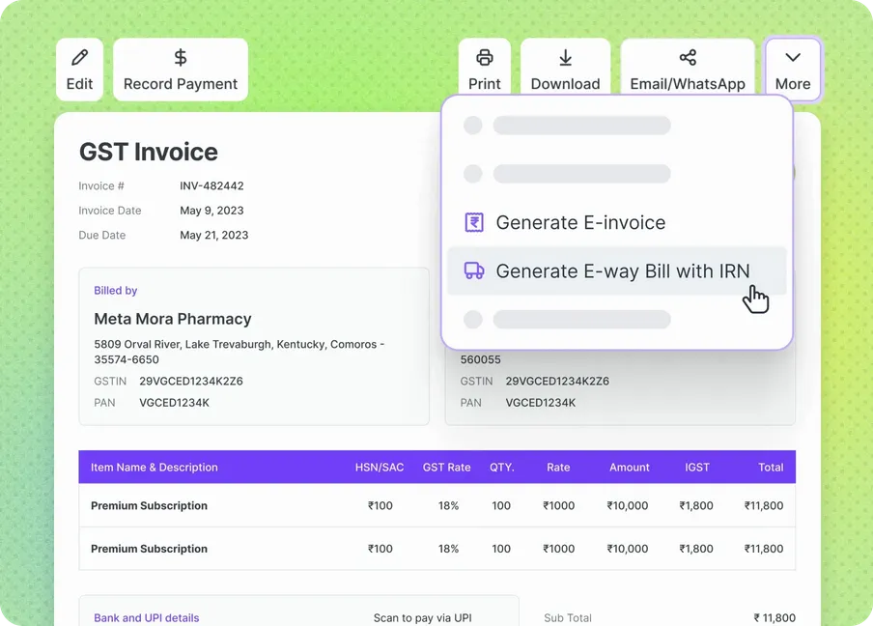The height and width of the screenshot is (626, 873).
Task: Click the Download arrow icon
Action: 565,57
